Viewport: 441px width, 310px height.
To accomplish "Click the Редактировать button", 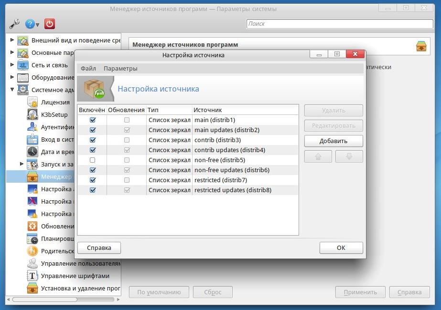I will 333,126.
